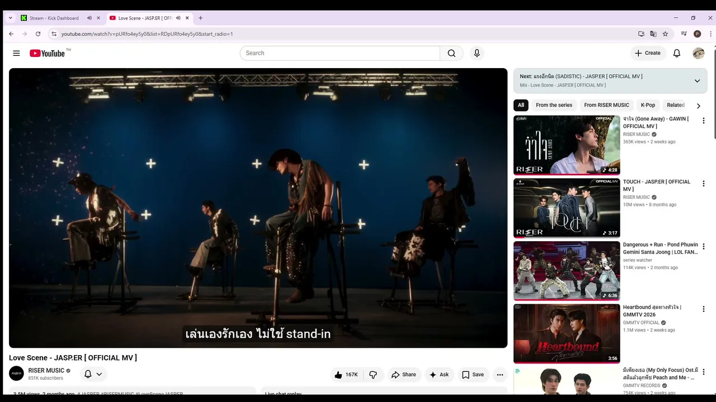
Task: Start voice search with the microphone
Action: tap(477, 53)
